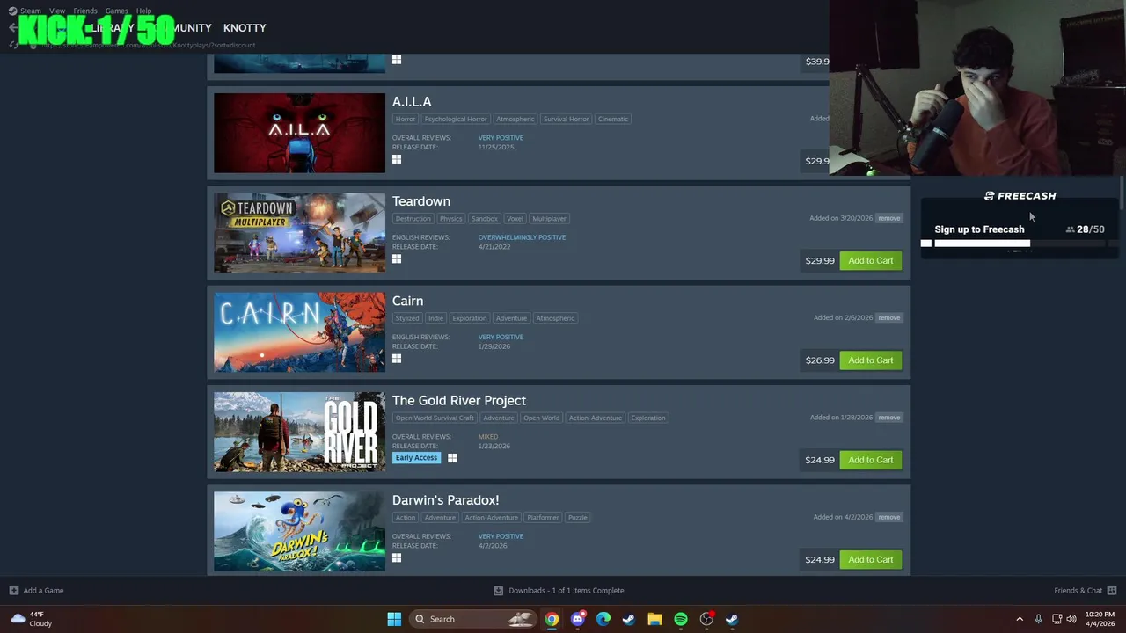Image resolution: width=1126 pixels, height=633 pixels.
Task: Remove The Gold River Project from wishlist
Action: (888, 418)
